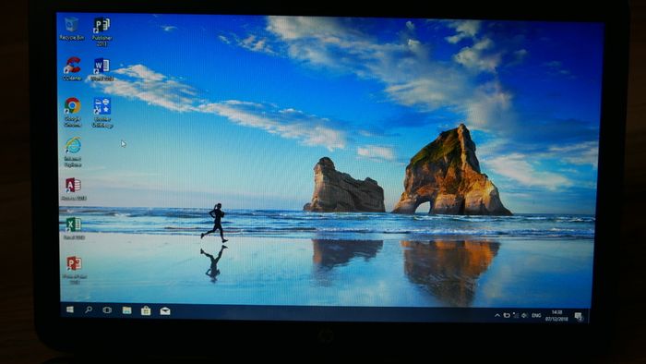Select the Google Chrome desktop shortcut
Viewport: 646px width, 364px height.
[73, 112]
